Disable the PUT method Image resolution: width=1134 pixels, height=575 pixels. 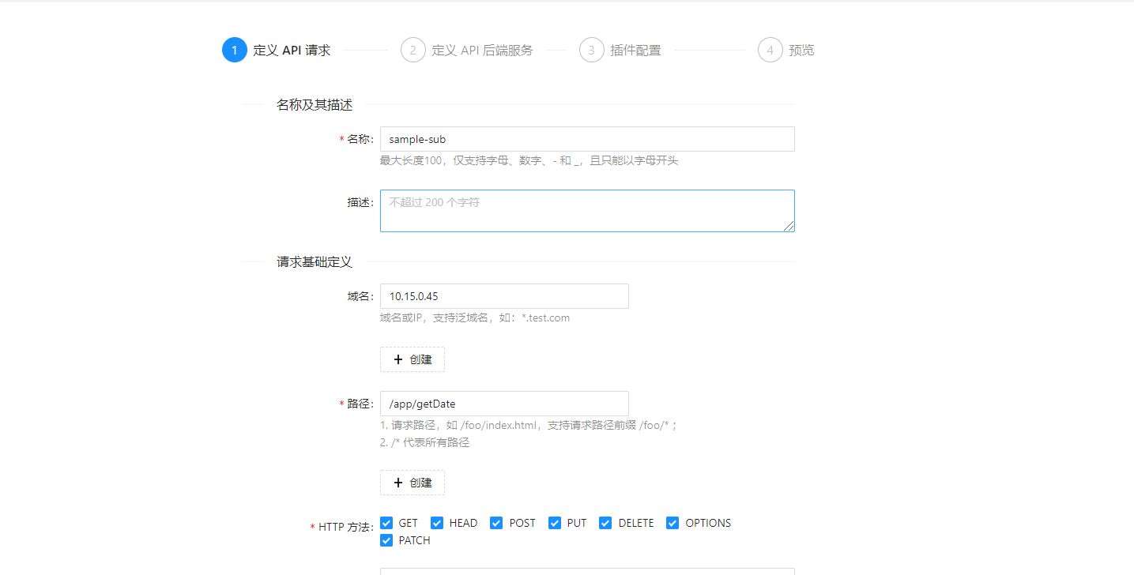(x=555, y=522)
